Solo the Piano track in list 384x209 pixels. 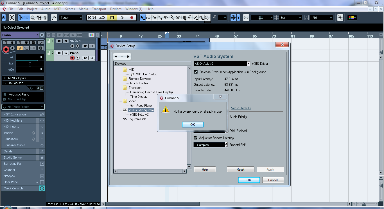pyautogui.click(x=66, y=53)
